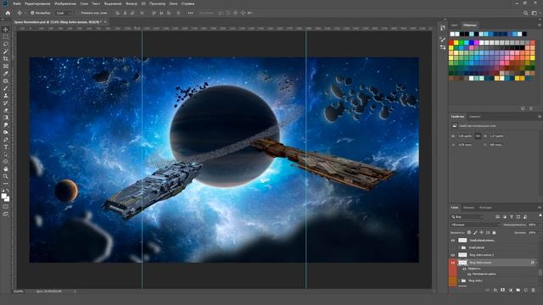Select the Horizontal Type tool

pos(6,147)
